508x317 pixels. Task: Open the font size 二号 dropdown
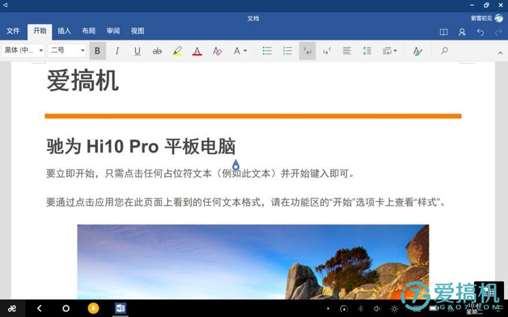[x=67, y=51]
